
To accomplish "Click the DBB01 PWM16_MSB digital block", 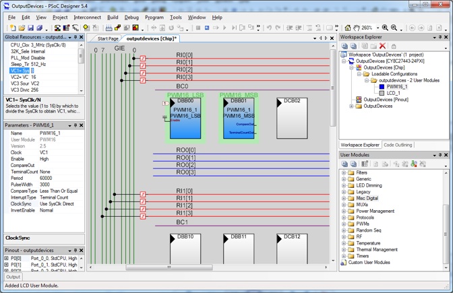I will 239,119.
